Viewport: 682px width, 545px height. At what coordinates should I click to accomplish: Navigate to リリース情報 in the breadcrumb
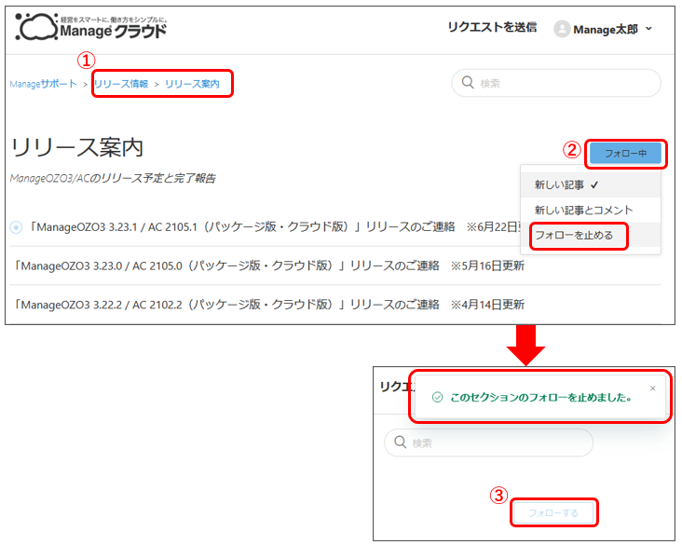point(120,84)
